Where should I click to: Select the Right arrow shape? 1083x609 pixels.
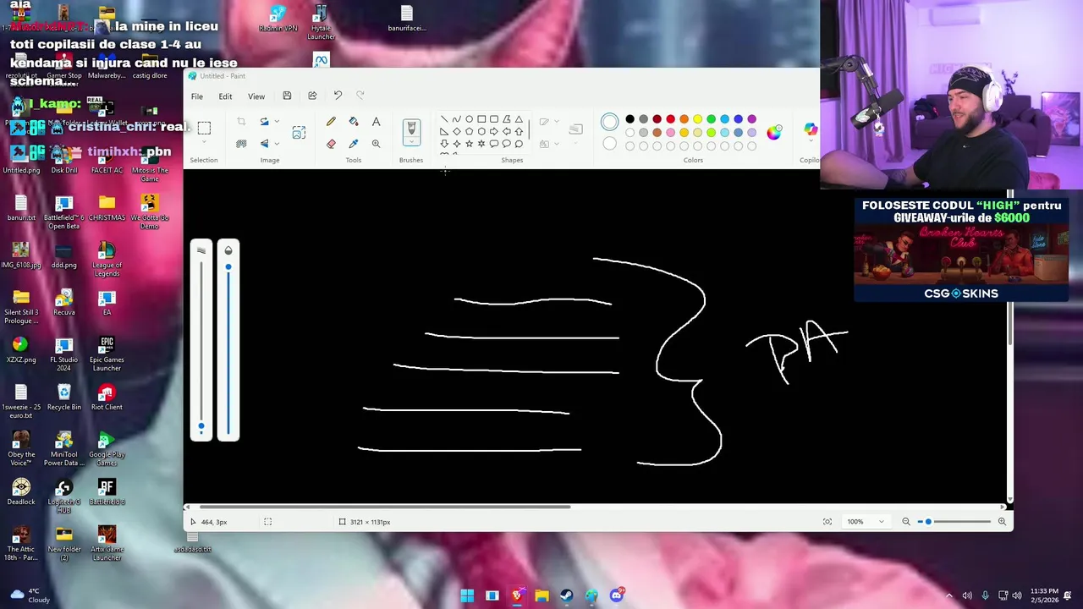[494, 131]
